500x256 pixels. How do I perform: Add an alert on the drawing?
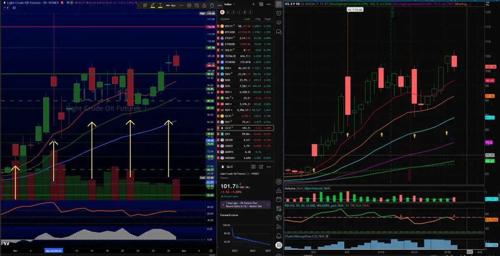(x=197, y=5)
